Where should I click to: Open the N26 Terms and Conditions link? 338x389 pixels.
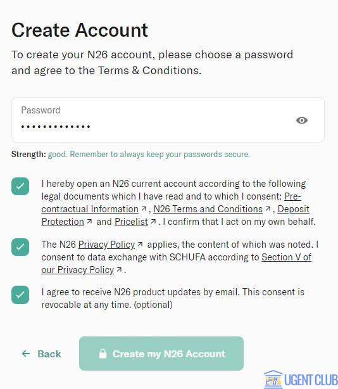pos(208,209)
